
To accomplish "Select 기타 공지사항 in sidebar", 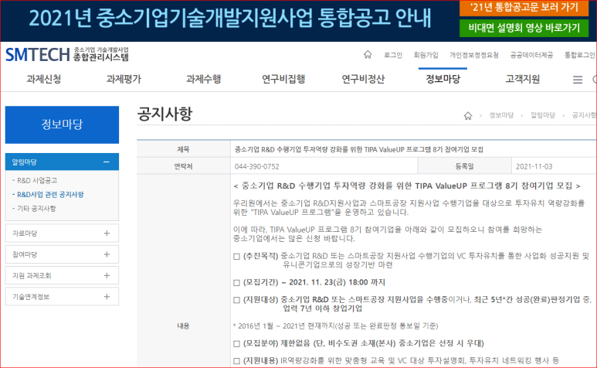I will coord(36,209).
